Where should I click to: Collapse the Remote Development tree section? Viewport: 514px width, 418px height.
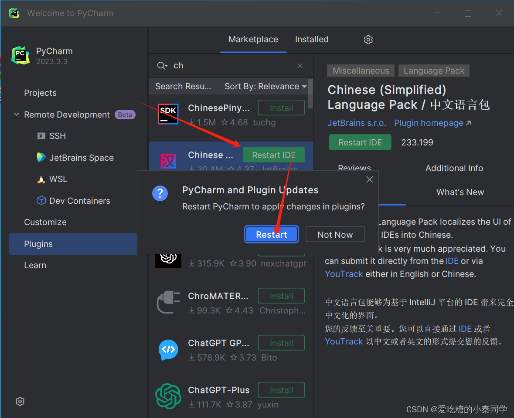(x=17, y=114)
